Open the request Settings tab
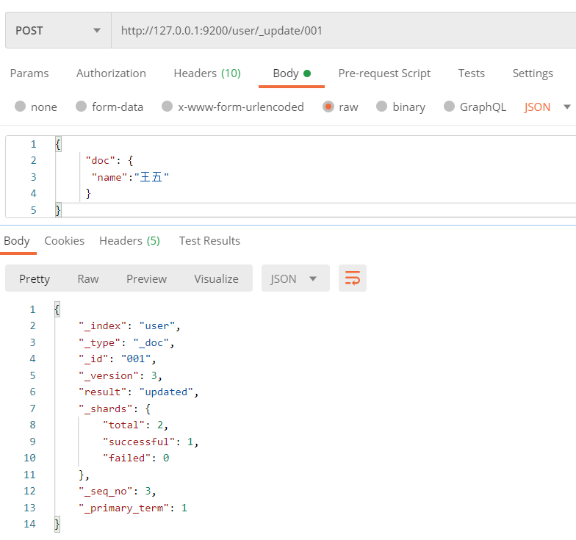The width and height of the screenshot is (576, 540). click(533, 73)
